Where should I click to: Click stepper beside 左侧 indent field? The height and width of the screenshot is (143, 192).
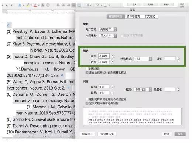pyautogui.click(x=112, y=56)
